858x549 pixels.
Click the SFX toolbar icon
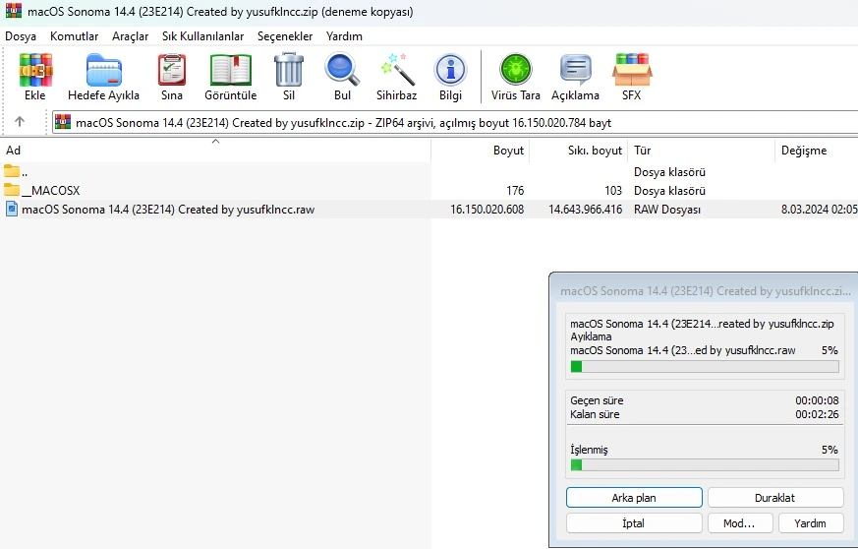[x=632, y=70]
